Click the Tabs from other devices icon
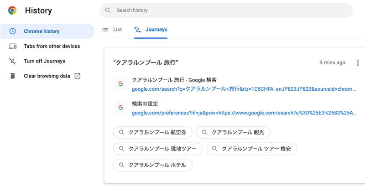Image resolution: width=365 pixels, height=186 pixels. click(x=13, y=46)
